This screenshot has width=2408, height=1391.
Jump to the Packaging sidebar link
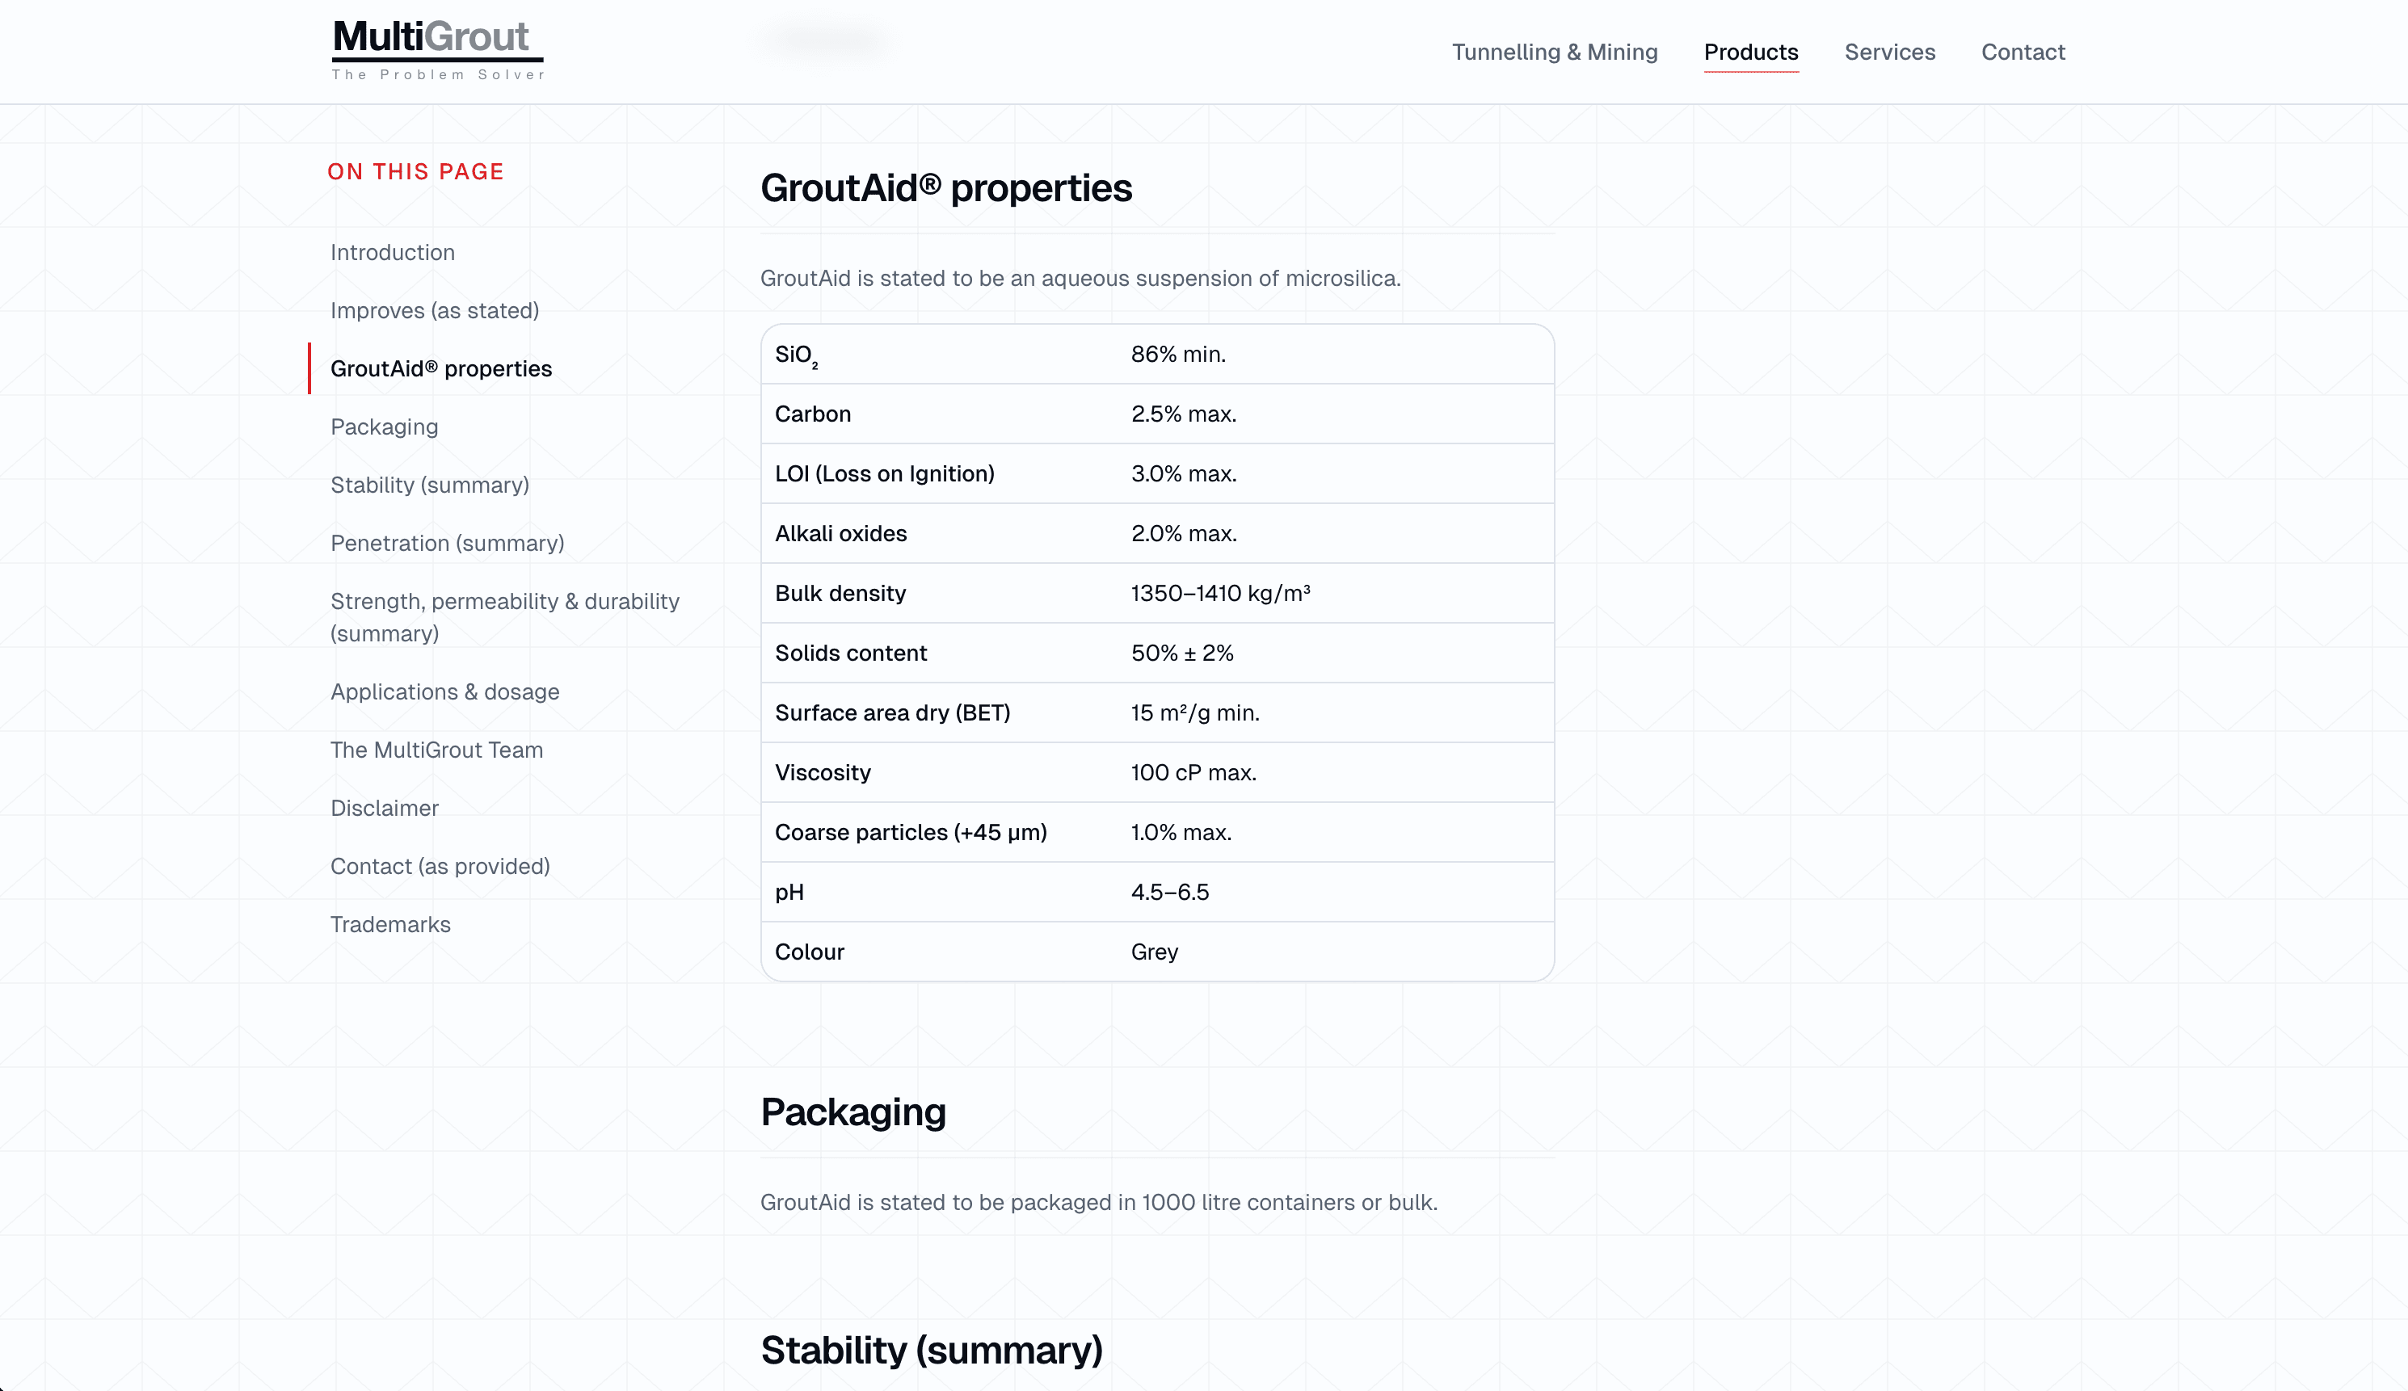(x=384, y=427)
